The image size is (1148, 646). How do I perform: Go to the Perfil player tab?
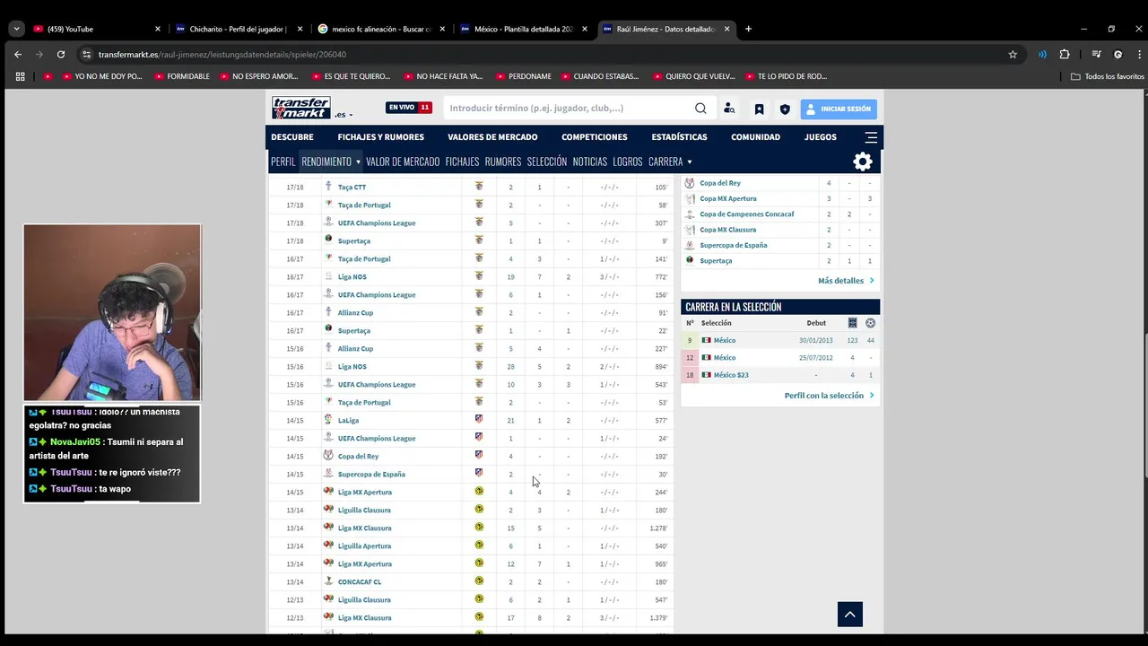[x=283, y=161]
